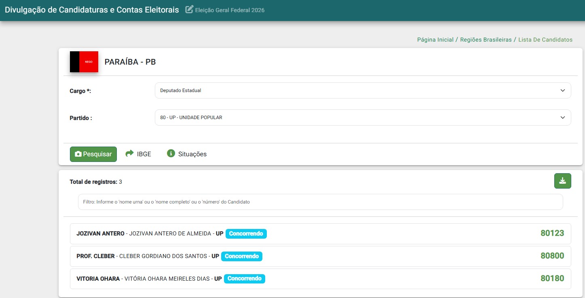The height and width of the screenshot is (298, 585).
Task: Click the Paraíba state flag image
Action: tap(84, 62)
